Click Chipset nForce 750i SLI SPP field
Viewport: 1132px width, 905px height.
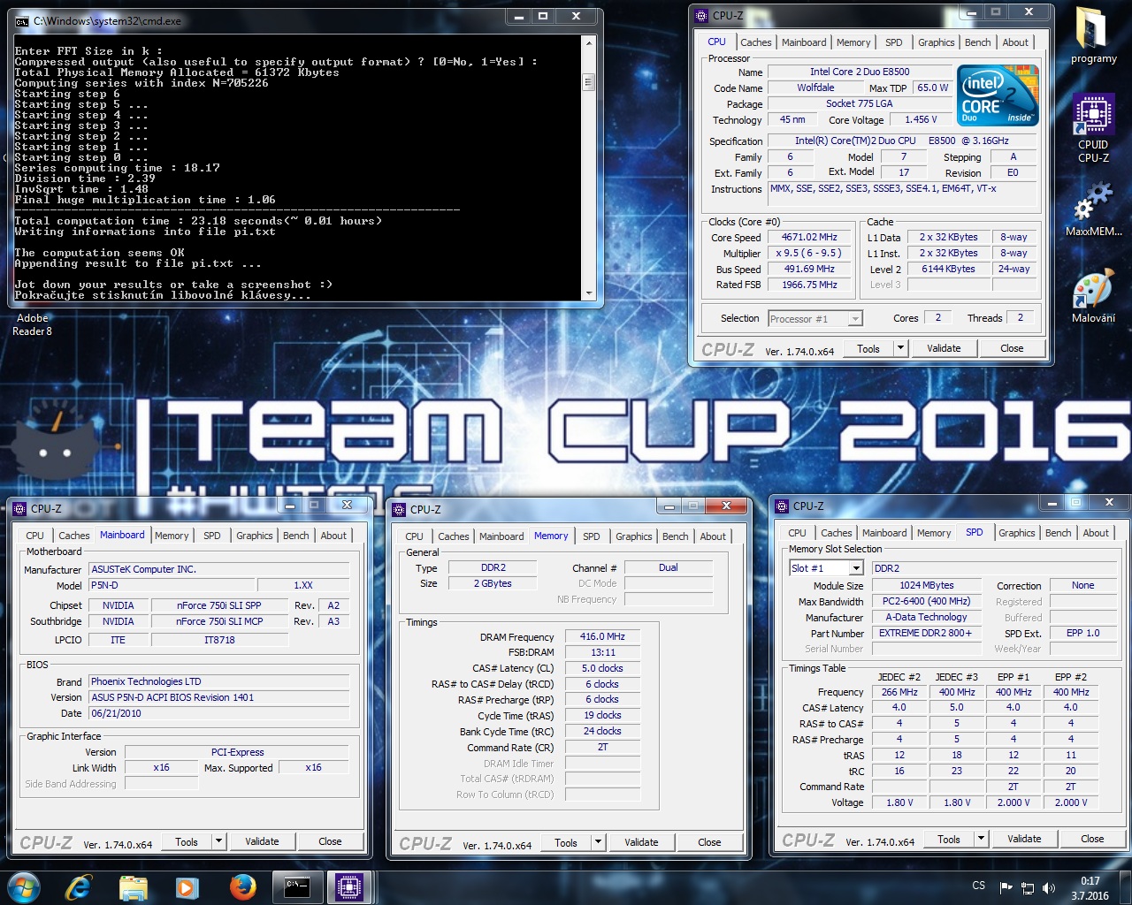coord(218,605)
